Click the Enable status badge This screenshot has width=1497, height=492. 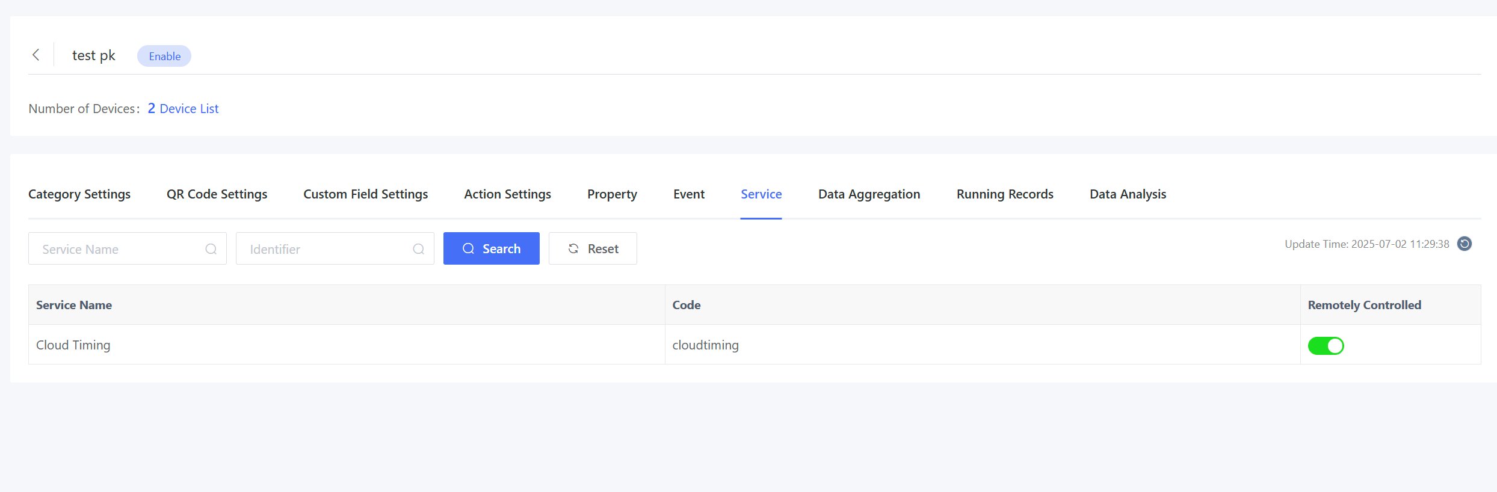click(164, 56)
